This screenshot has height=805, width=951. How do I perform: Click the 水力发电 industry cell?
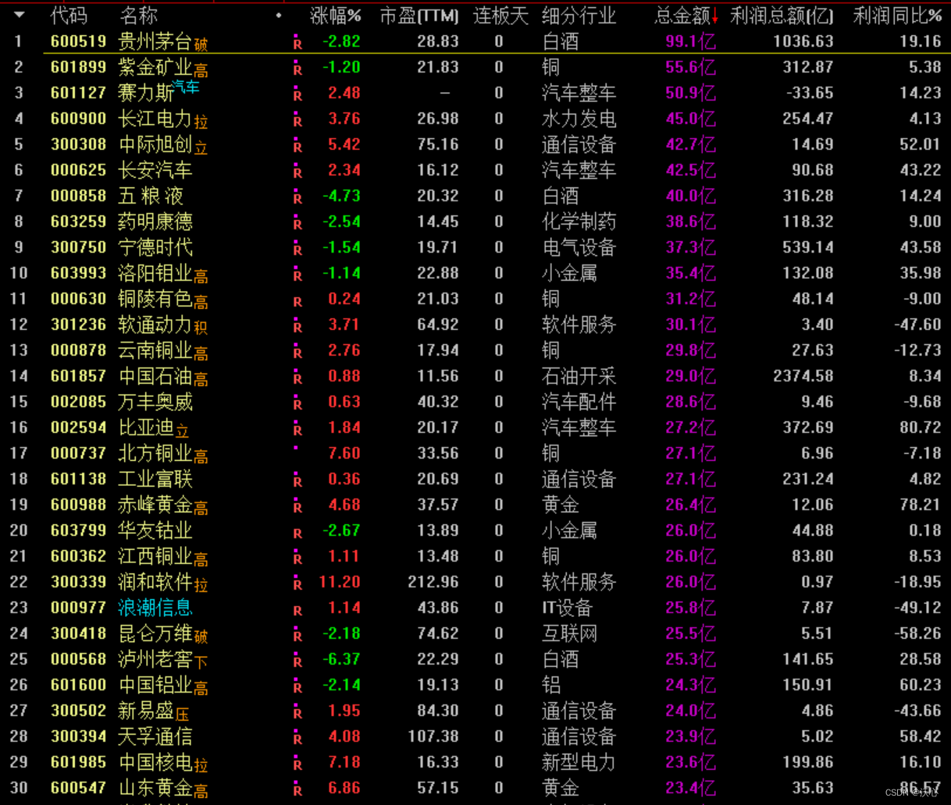[579, 119]
